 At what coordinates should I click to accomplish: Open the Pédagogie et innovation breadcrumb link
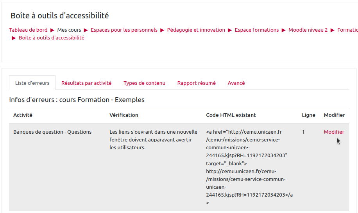[196, 30]
